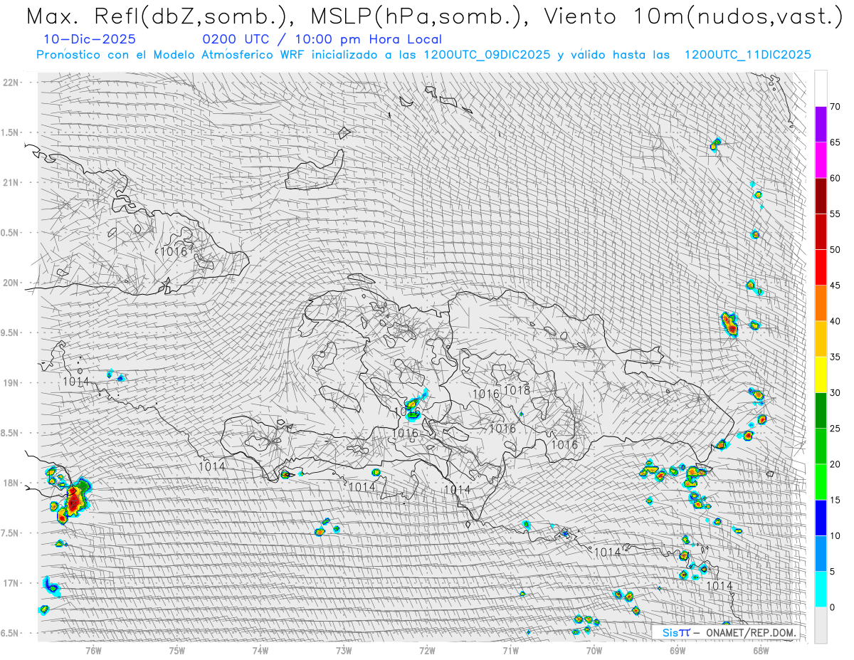Image resolution: width=854 pixels, height=660 pixels.
Task: Click the colorbar value label '30'
Action: pyautogui.click(x=835, y=393)
